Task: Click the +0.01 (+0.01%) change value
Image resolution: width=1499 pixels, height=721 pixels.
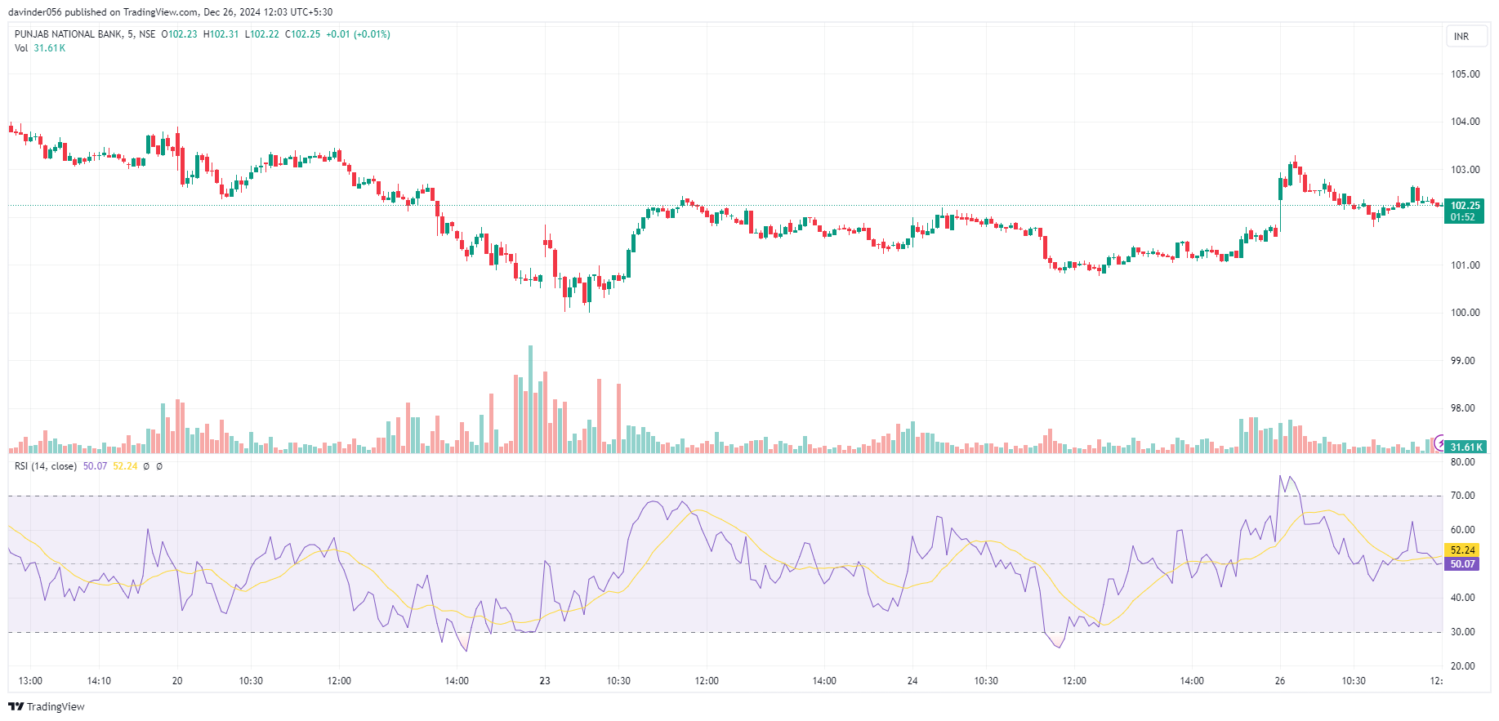Action: [358, 34]
